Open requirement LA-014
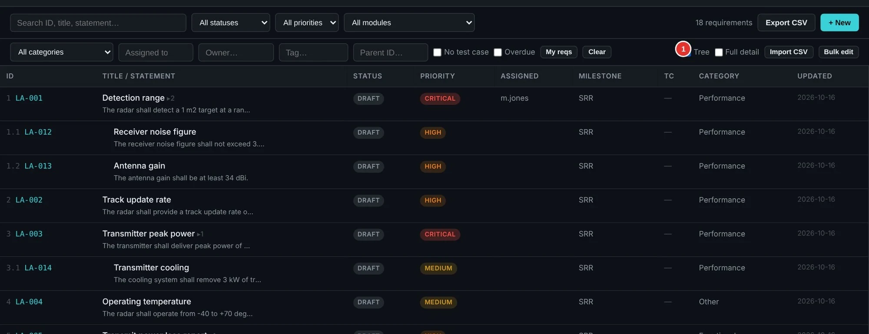Image resolution: width=869 pixels, height=334 pixels. [38, 268]
